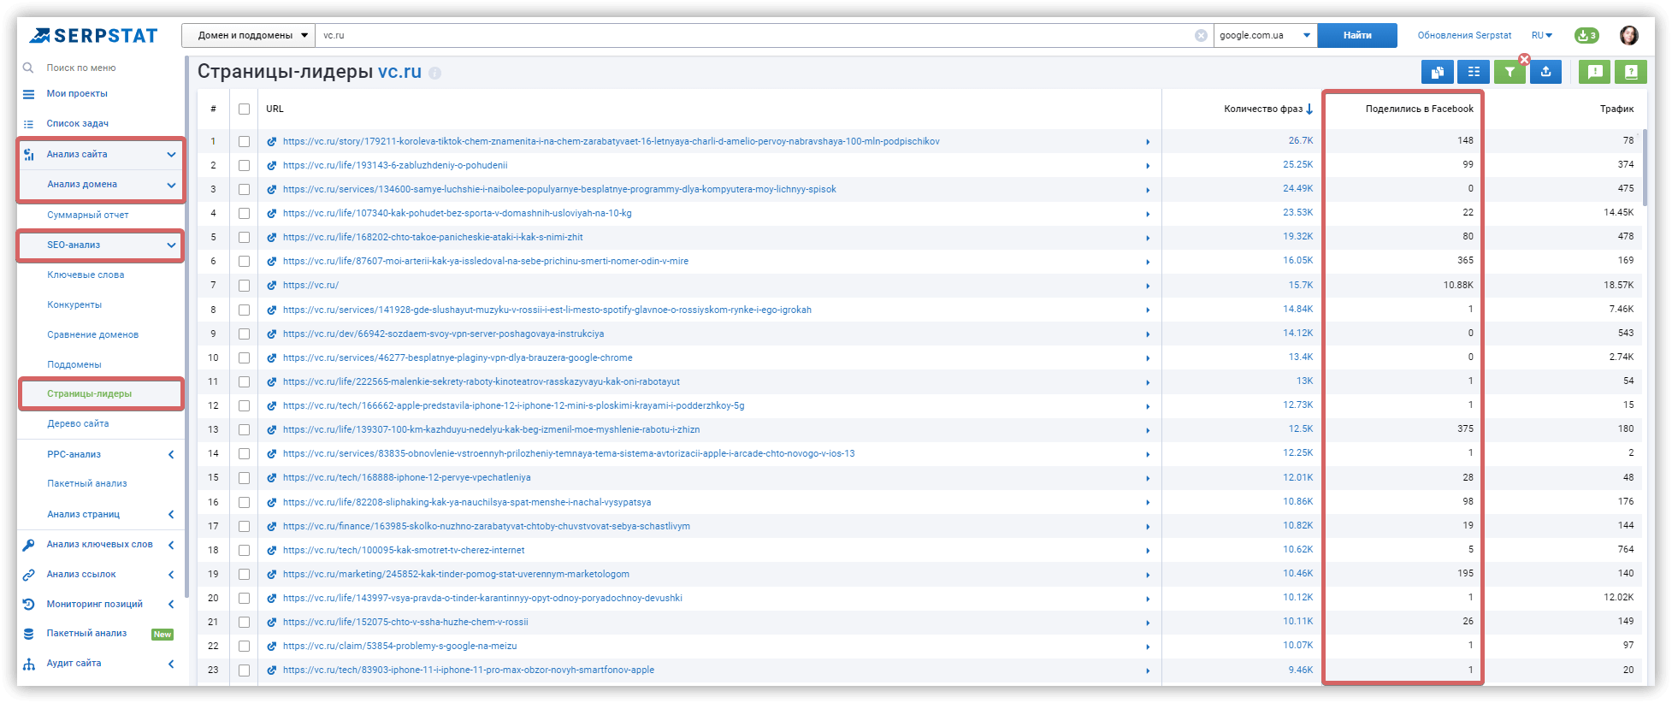Check the checkbox for row 5
Image resolution: width=1672 pixels, height=703 pixels.
click(x=245, y=238)
